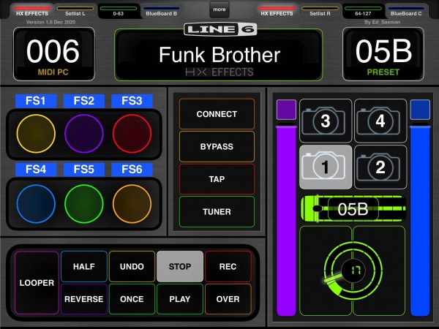This screenshot has width=439, height=329.
Task: Toggle red FS3 footswitch
Action: (x=132, y=134)
